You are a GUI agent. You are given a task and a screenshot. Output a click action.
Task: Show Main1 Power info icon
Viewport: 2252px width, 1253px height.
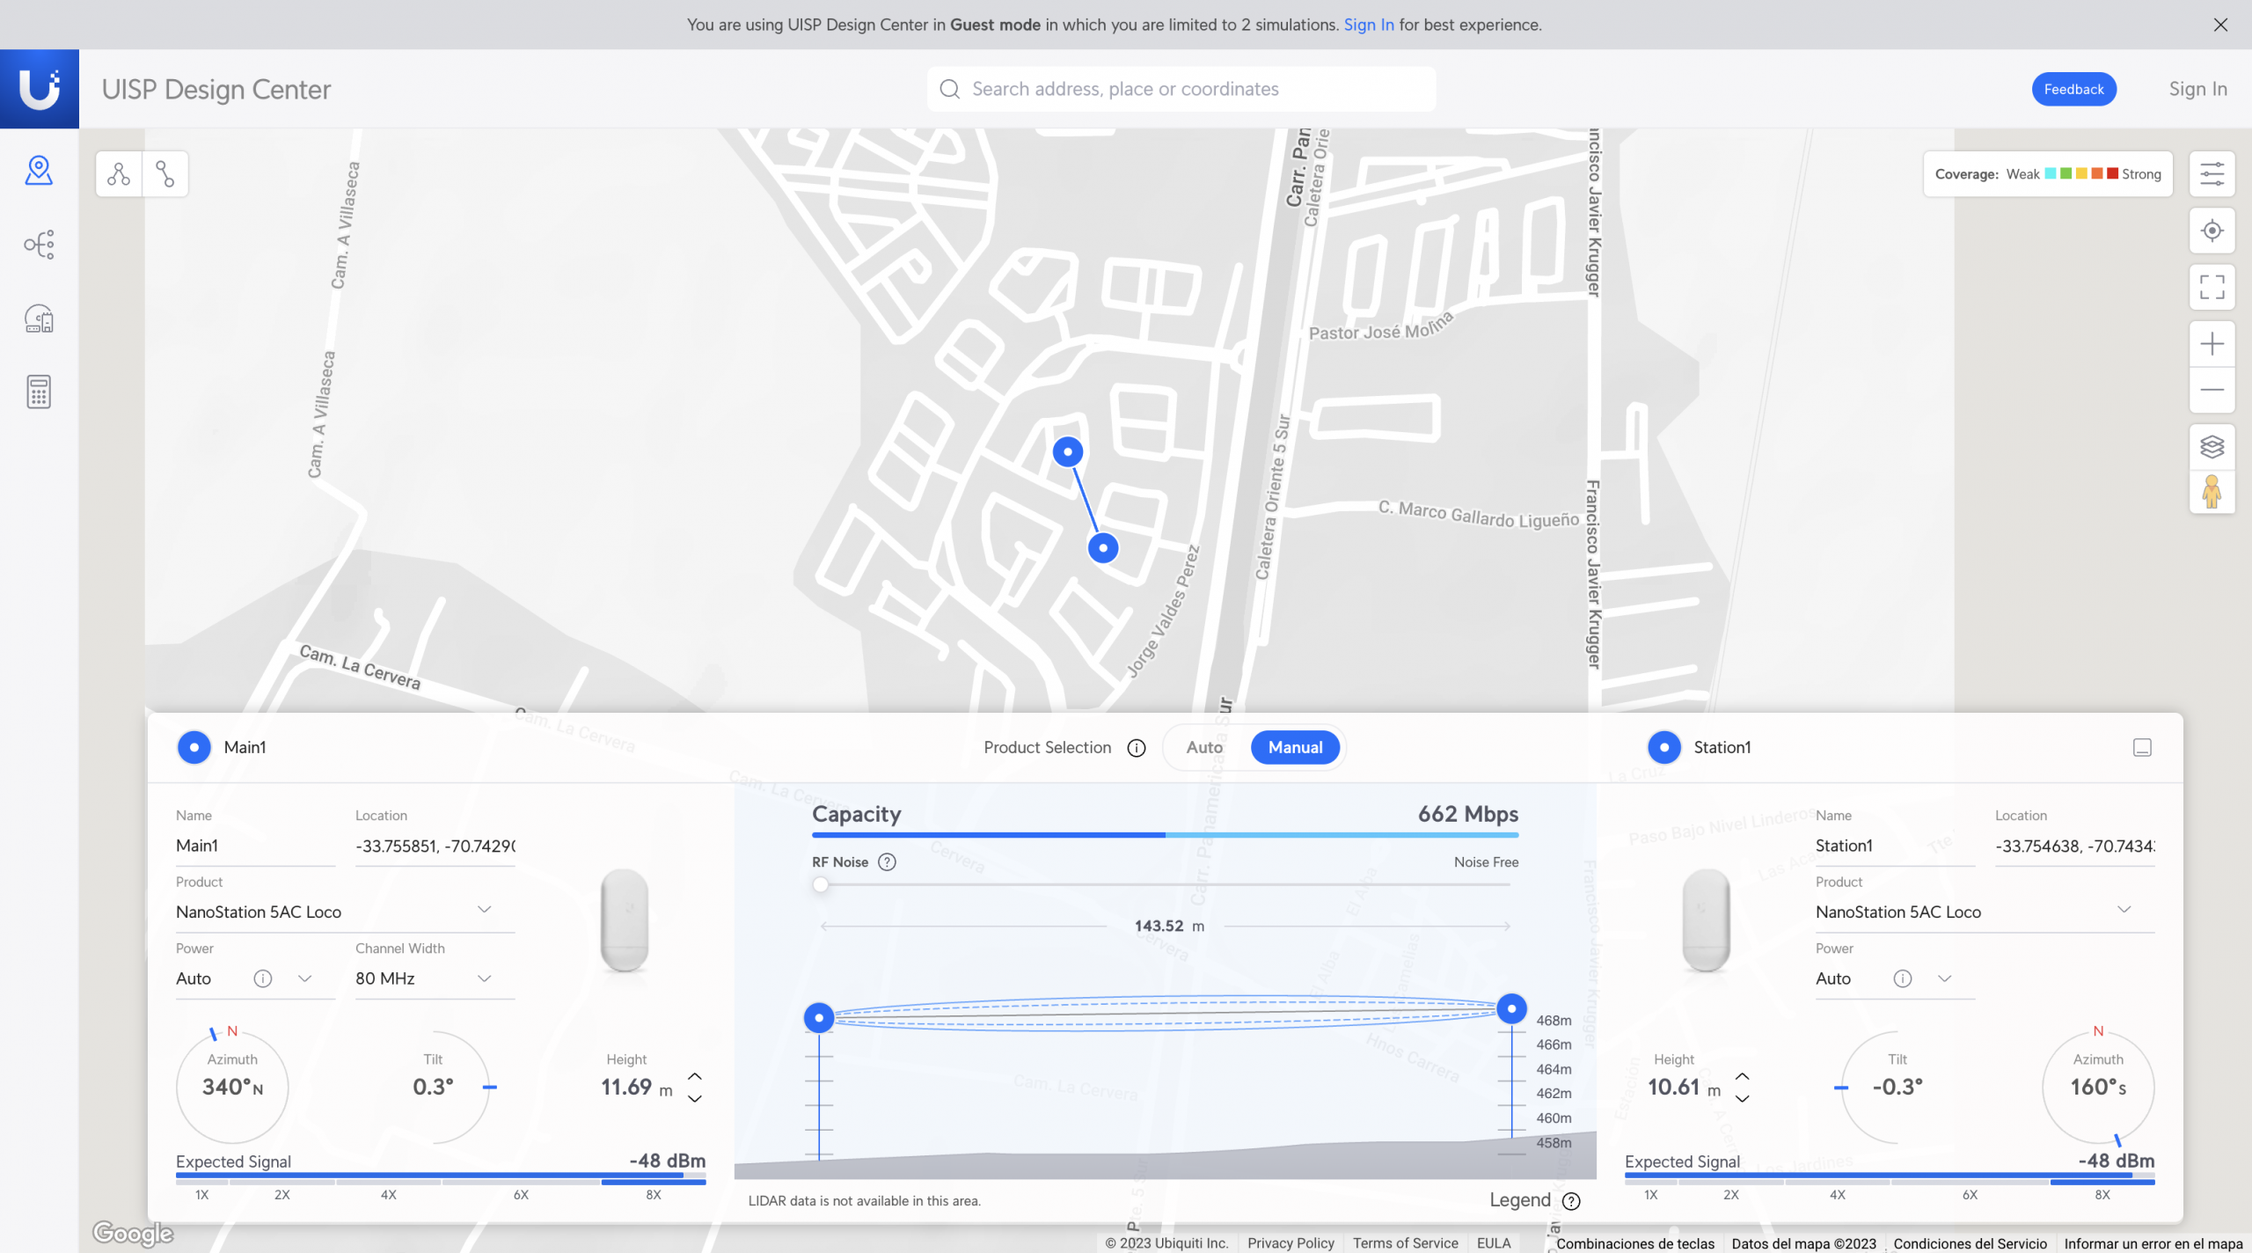(262, 978)
